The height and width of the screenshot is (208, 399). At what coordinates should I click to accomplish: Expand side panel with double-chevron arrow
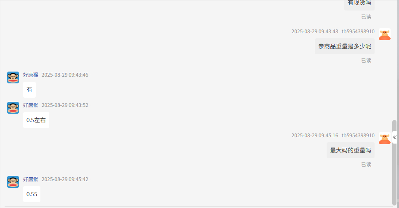point(394,138)
